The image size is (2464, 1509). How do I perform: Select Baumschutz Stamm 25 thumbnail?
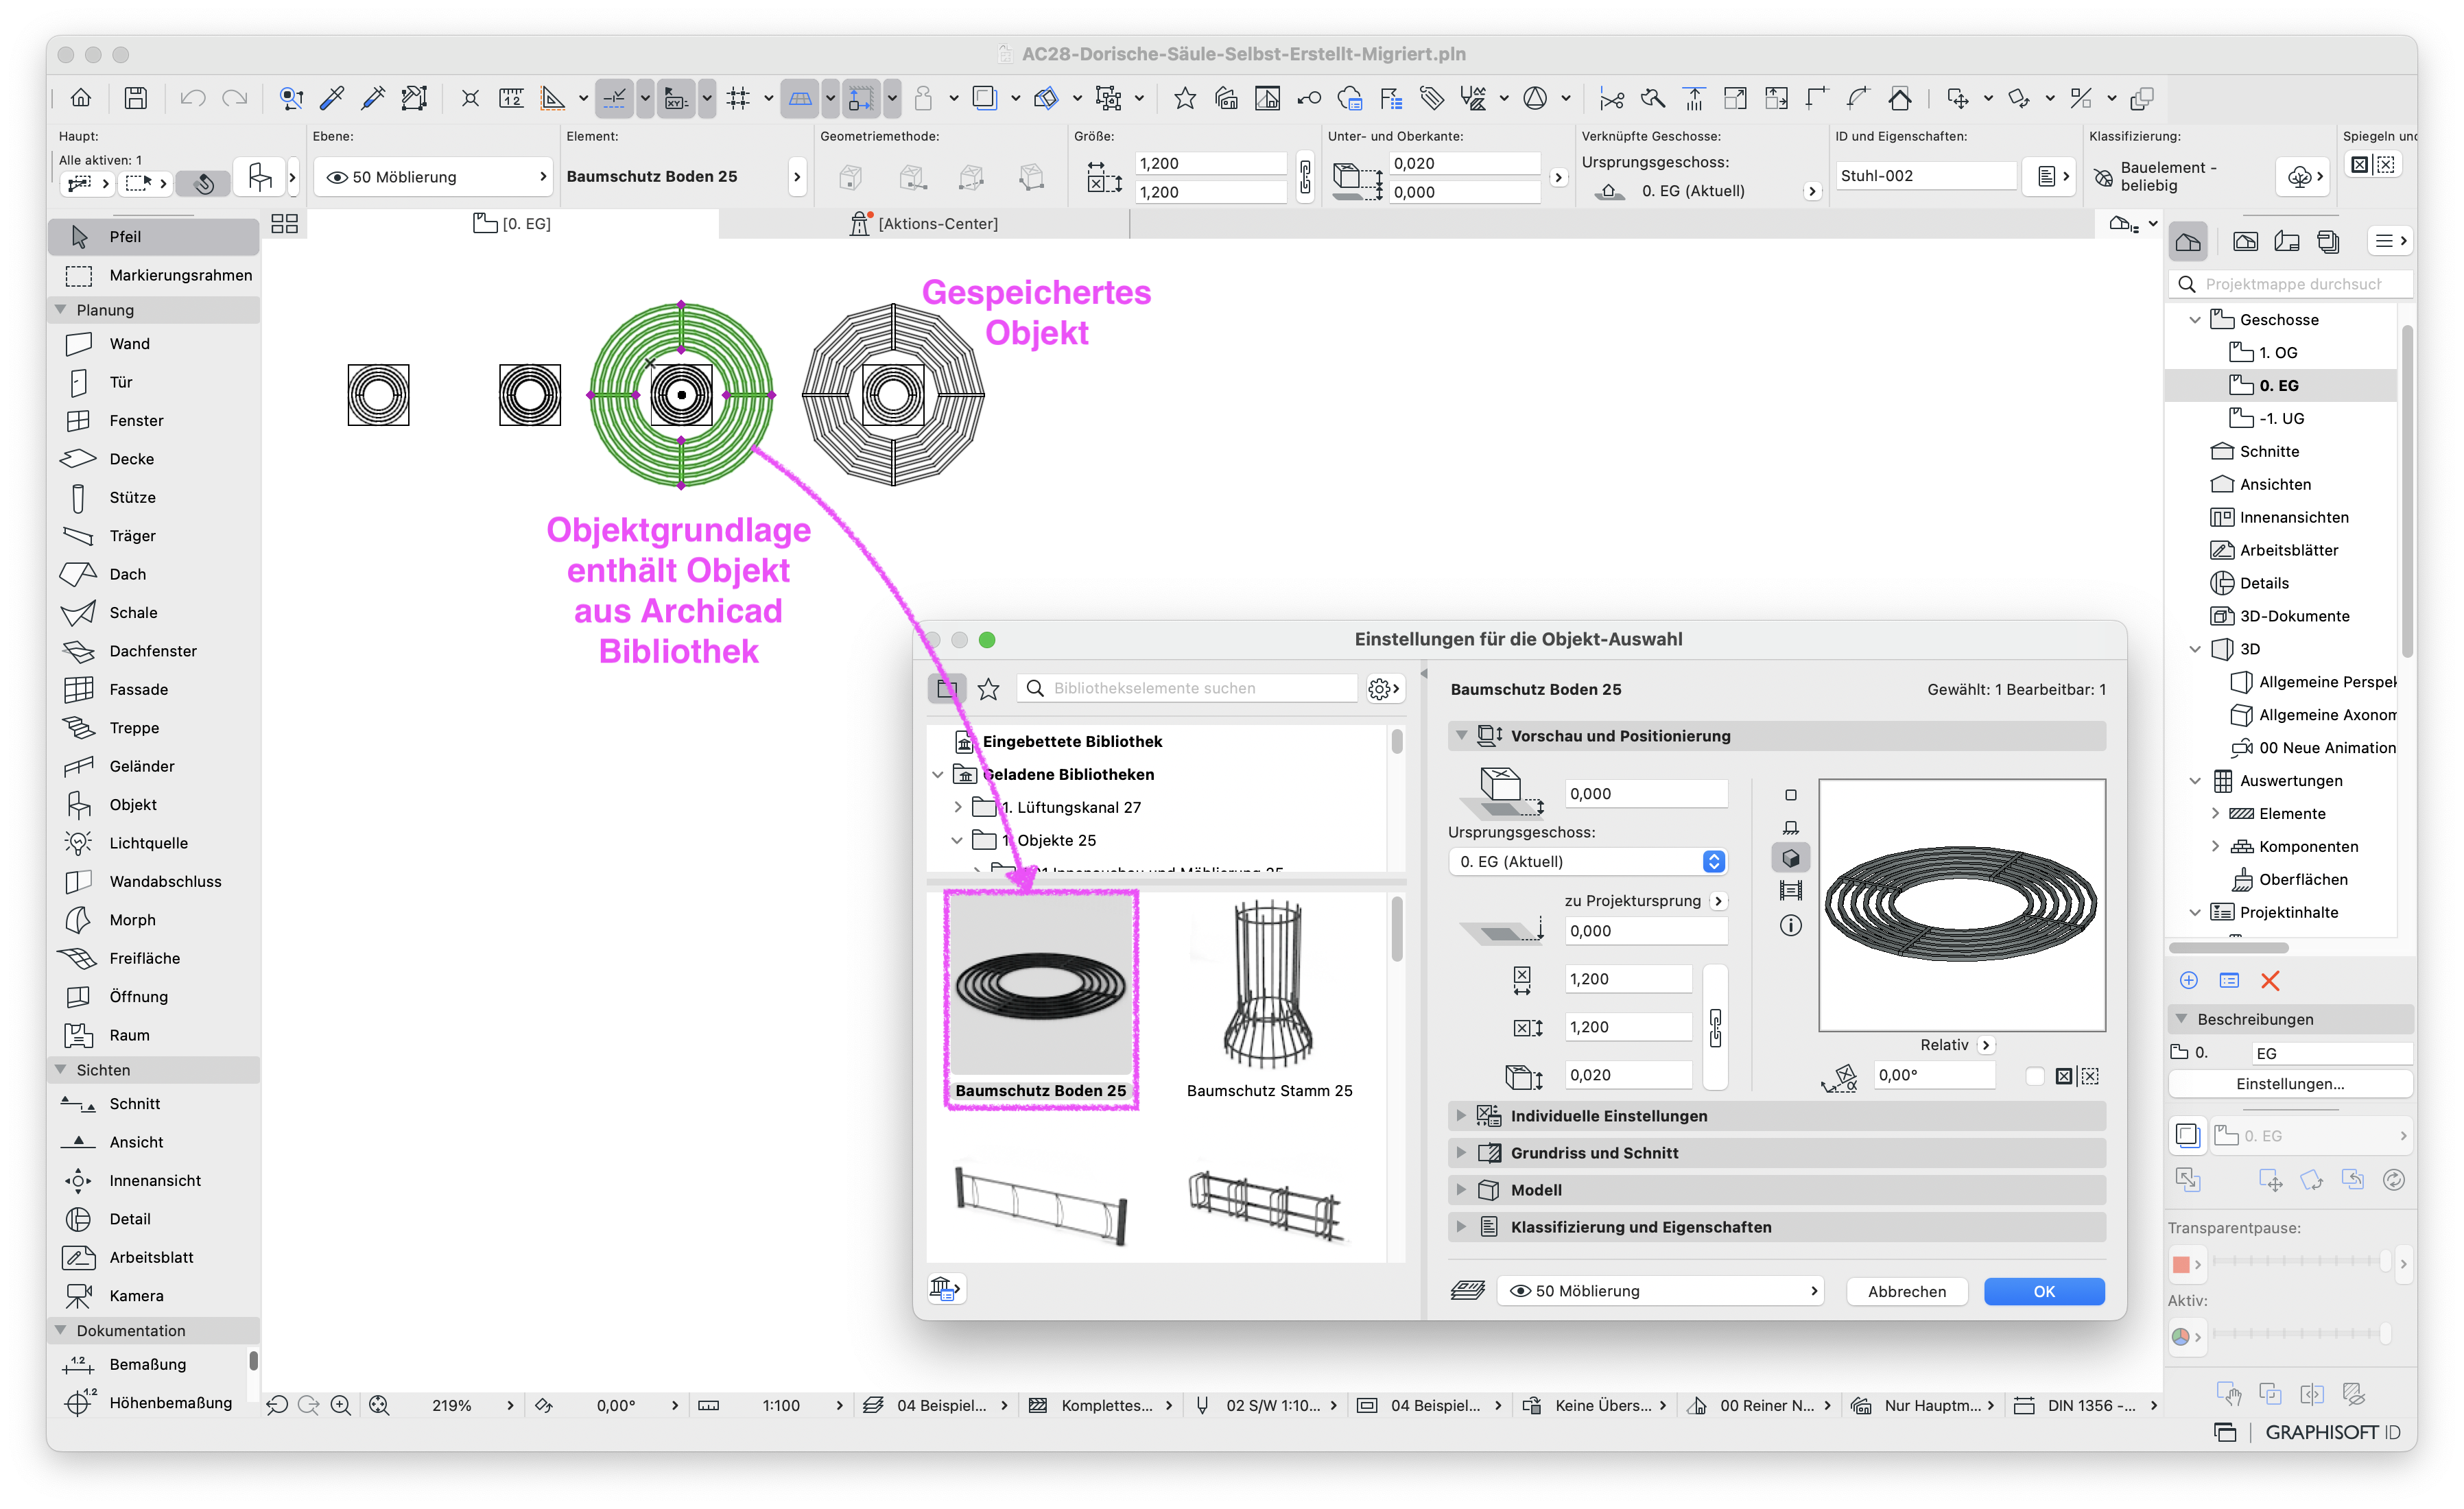pyautogui.click(x=1269, y=999)
